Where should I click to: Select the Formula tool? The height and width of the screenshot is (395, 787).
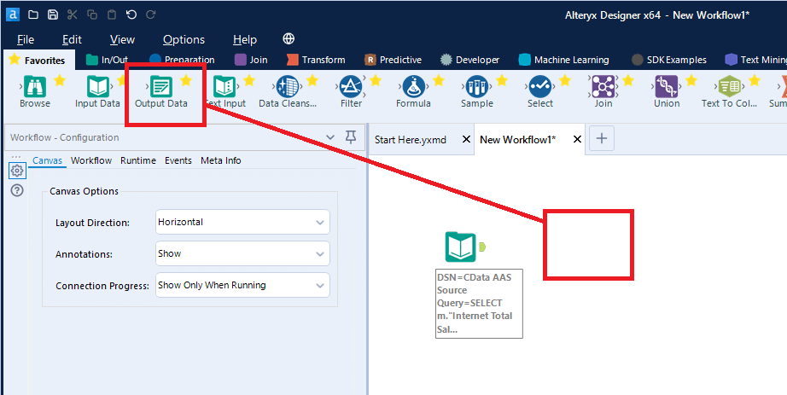coord(414,86)
